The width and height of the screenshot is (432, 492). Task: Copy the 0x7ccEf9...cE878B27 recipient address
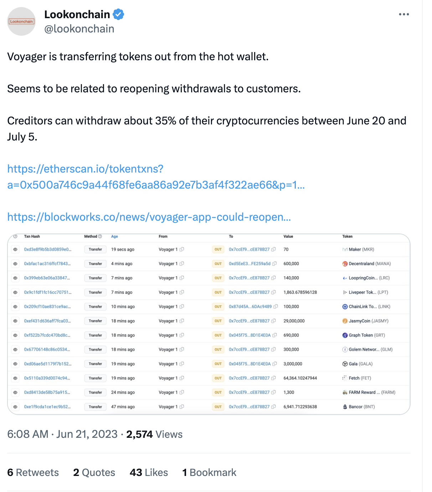[x=273, y=250]
